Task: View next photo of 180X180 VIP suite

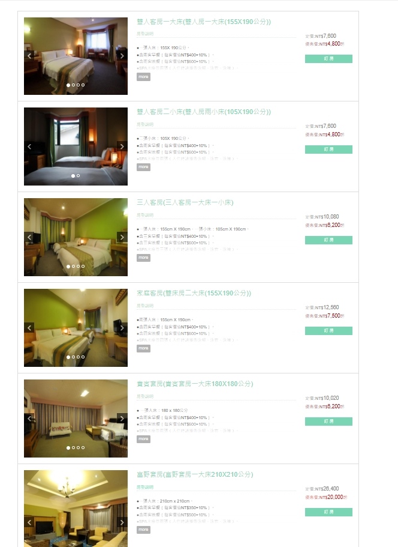Action: (x=122, y=419)
